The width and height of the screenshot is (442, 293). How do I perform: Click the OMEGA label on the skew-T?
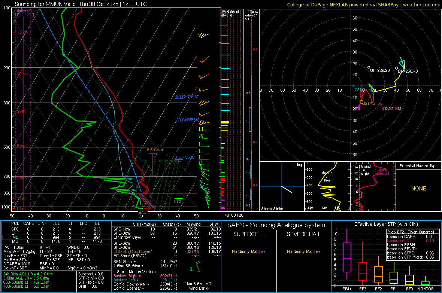click(23, 11)
